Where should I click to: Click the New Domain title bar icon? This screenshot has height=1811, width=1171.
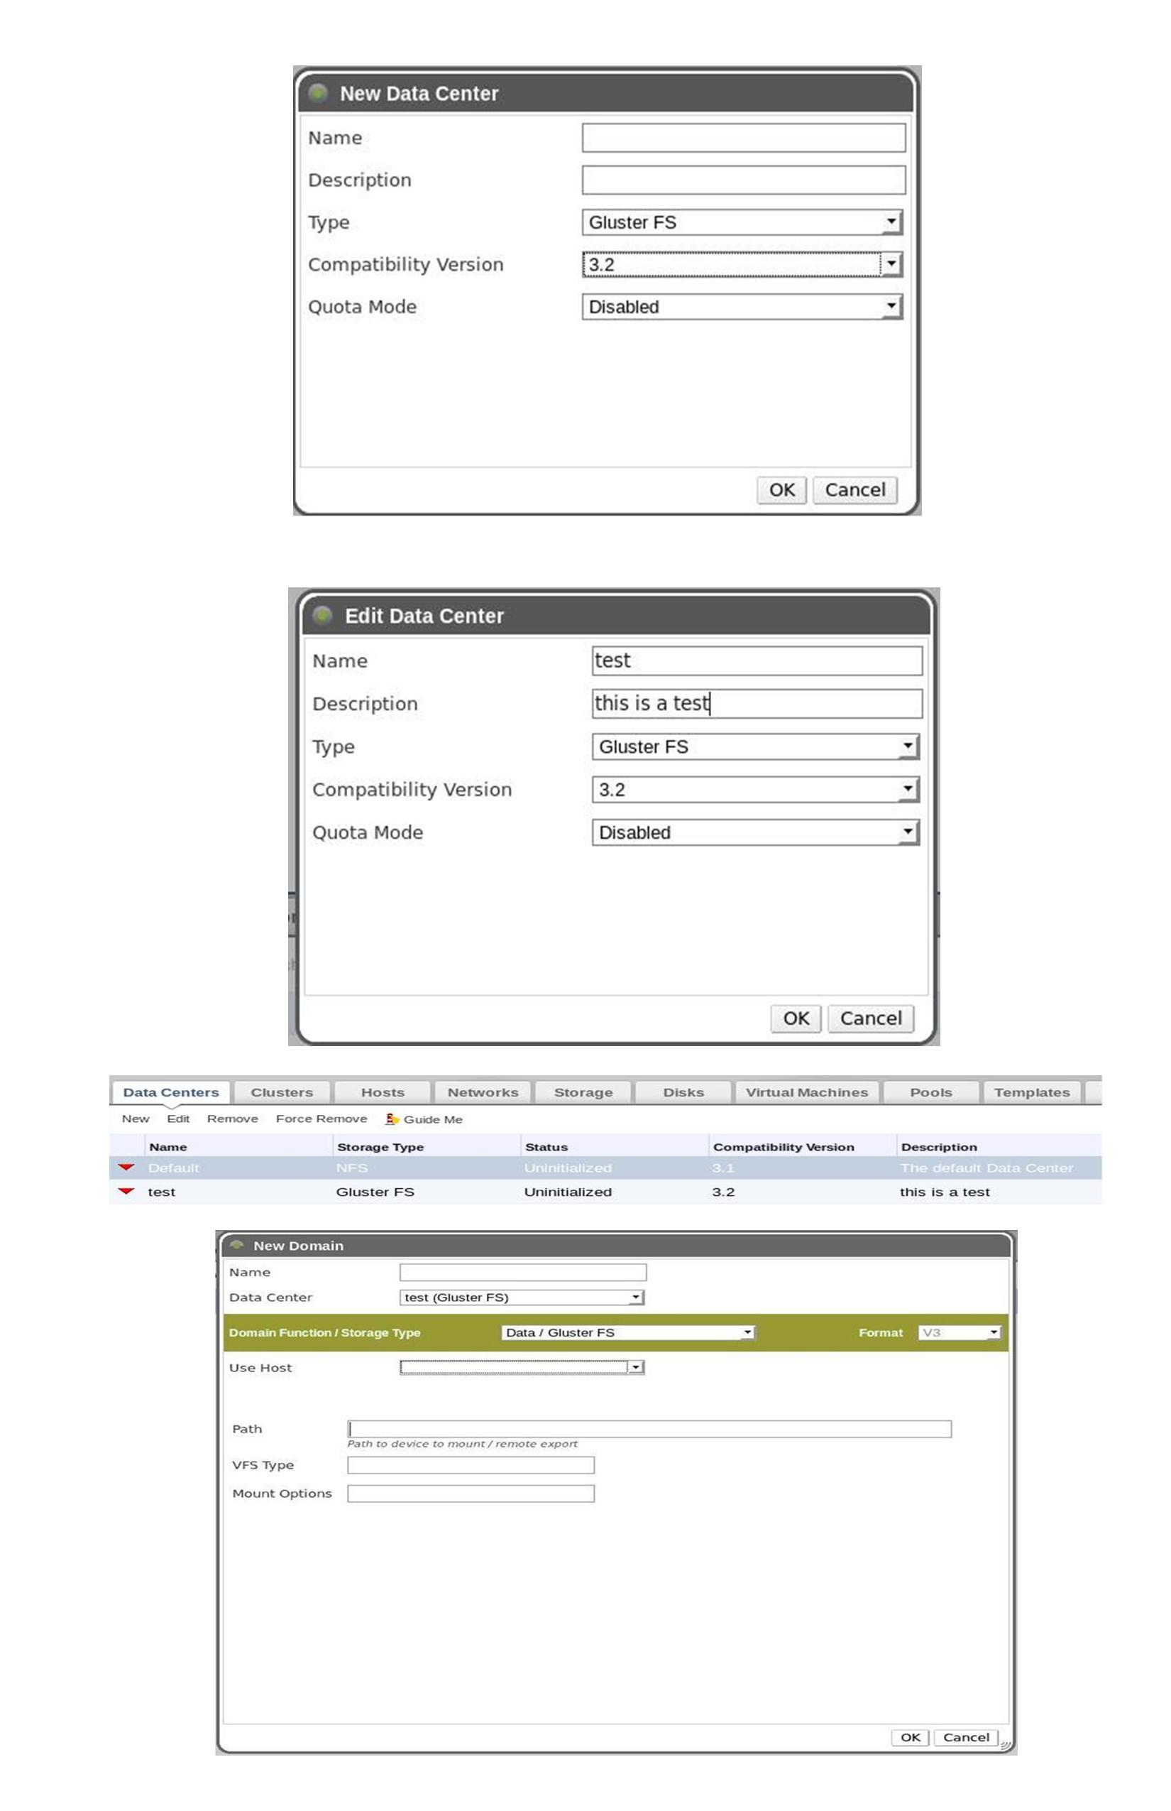[x=236, y=1245]
